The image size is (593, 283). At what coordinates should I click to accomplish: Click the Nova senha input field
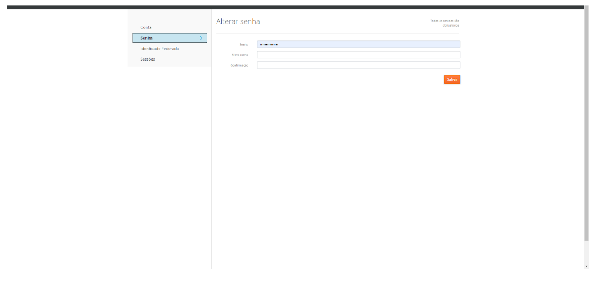point(358,55)
